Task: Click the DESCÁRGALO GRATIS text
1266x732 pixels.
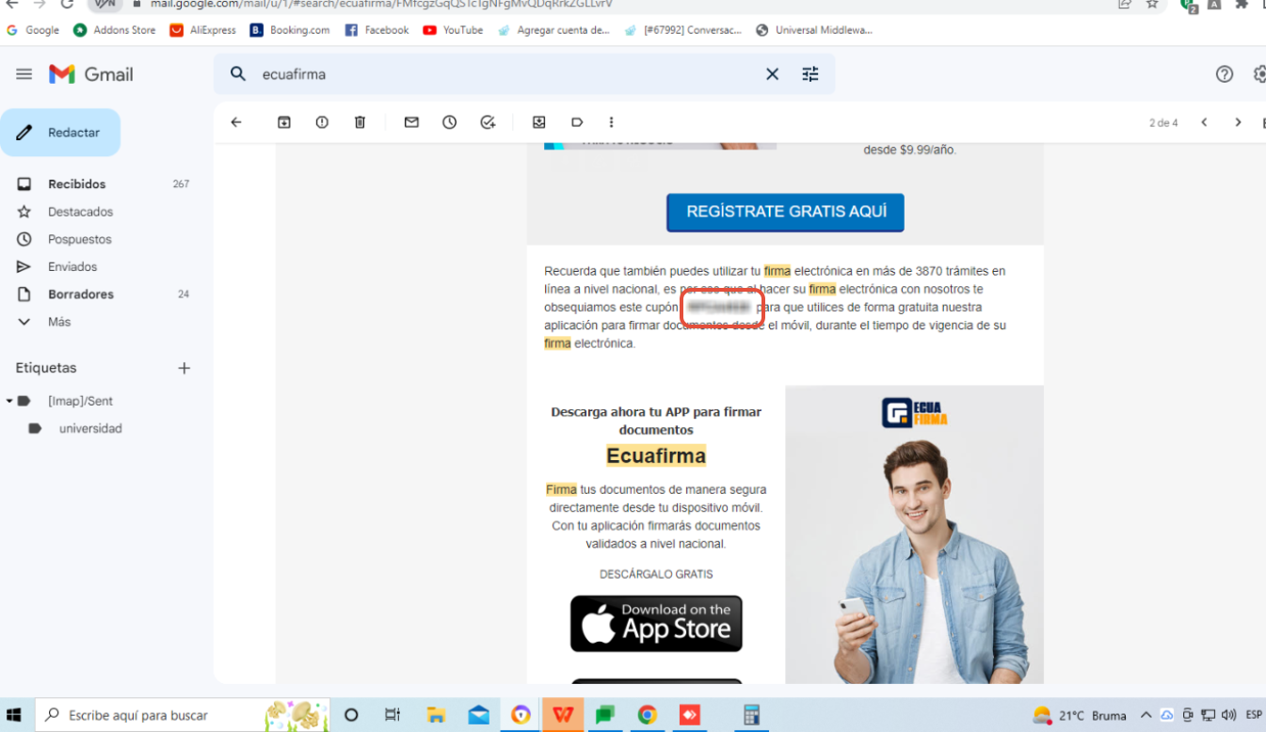Action: [656, 574]
